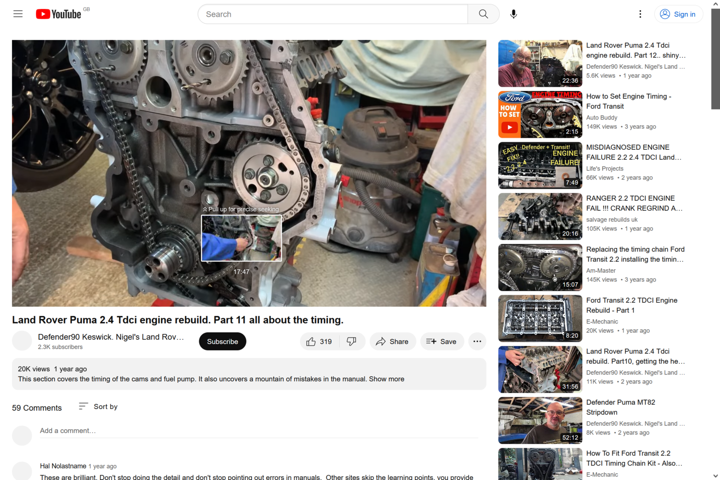This screenshot has height=480, width=720.
Task: Open the Sort by comments dropdown
Action: point(98,407)
